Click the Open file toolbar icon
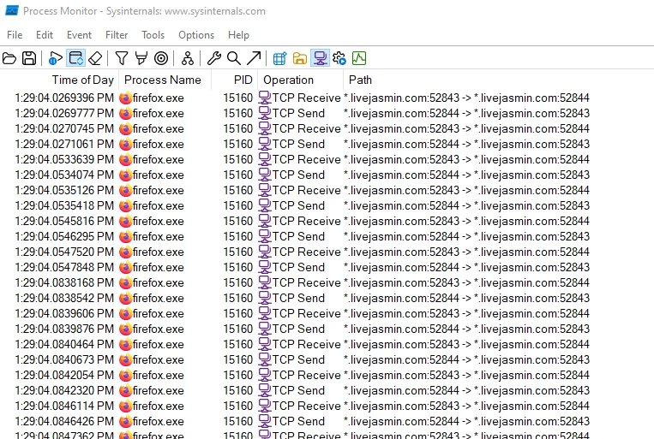This screenshot has width=654, height=439. (x=9, y=58)
